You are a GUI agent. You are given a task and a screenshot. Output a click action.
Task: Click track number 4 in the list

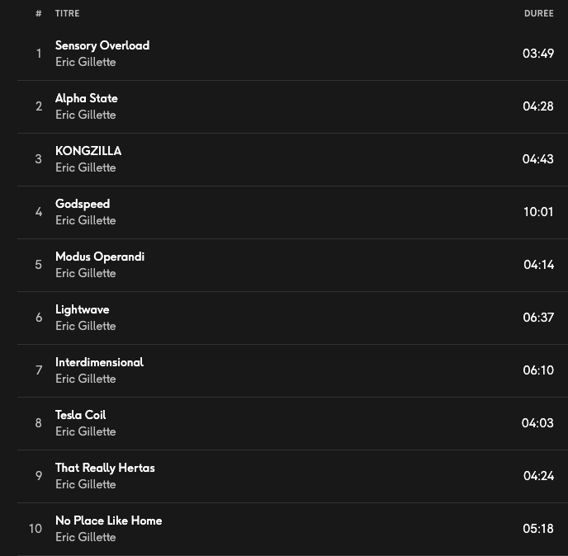coord(38,212)
